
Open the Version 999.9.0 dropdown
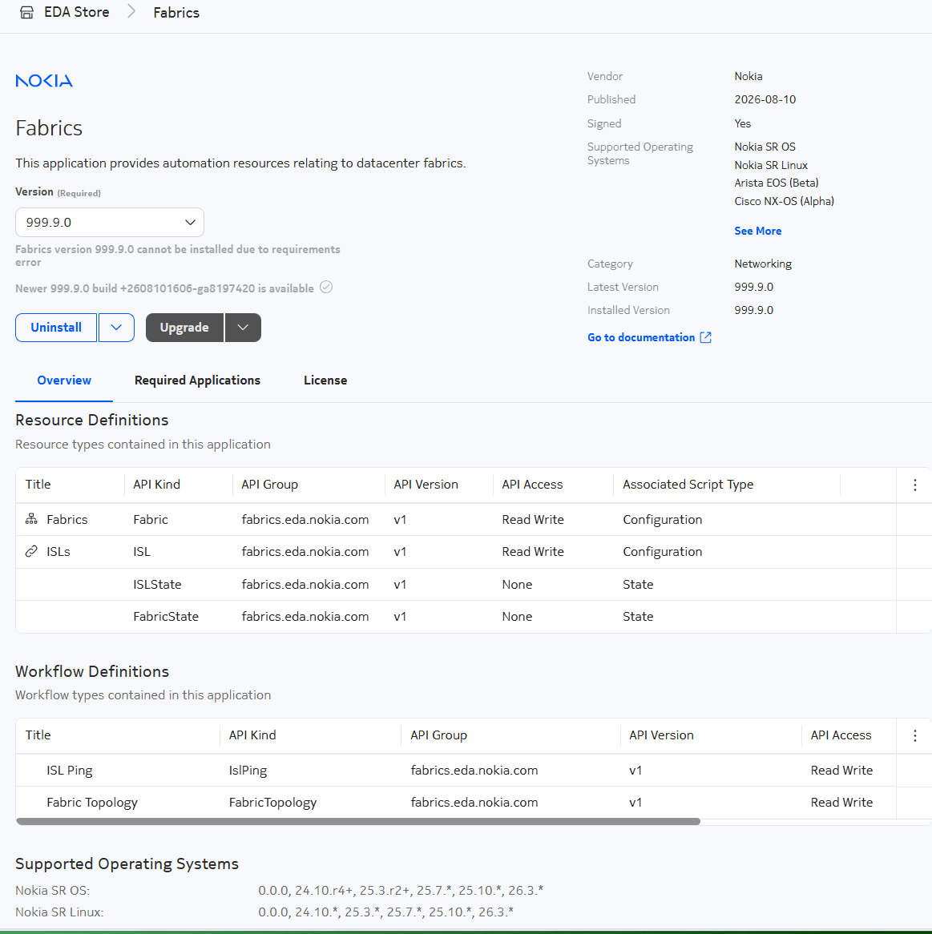pyautogui.click(x=110, y=222)
